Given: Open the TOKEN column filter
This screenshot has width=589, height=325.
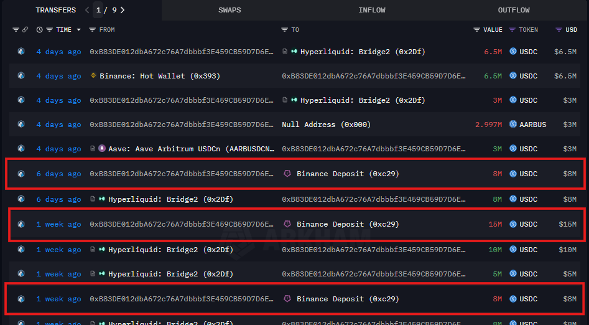Looking at the screenshot, I should [512, 30].
